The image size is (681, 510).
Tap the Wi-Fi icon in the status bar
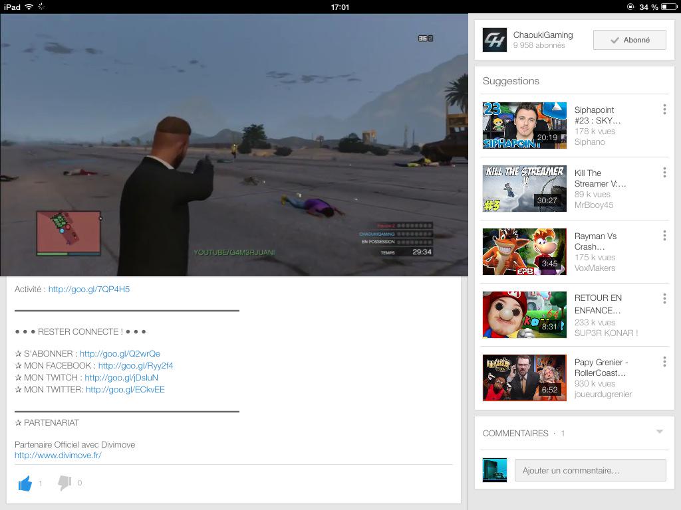(x=29, y=7)
